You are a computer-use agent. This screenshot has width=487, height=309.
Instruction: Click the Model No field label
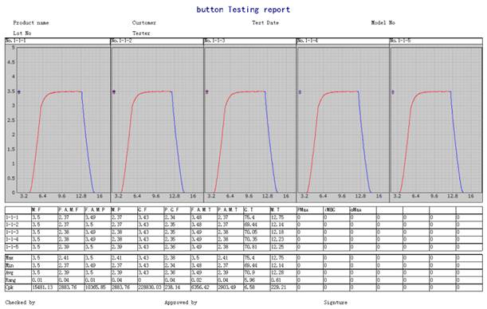pyautogui.click(x=383, y=22)
